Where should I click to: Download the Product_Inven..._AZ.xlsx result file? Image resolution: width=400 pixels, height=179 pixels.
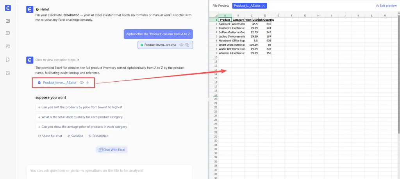click(87, 83)
